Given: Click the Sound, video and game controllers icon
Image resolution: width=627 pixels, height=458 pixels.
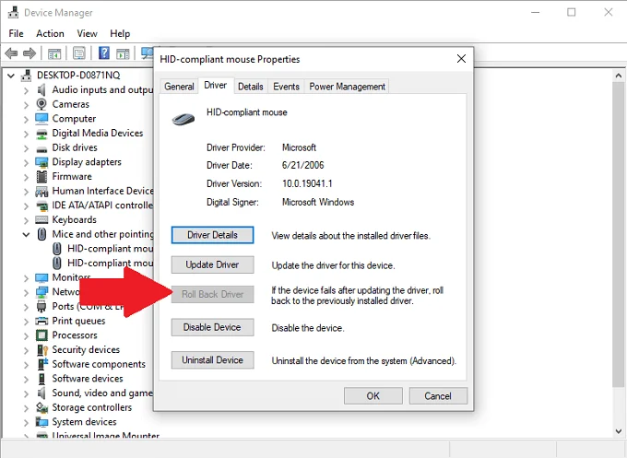Looking at the screenshot, I should 41,393.
